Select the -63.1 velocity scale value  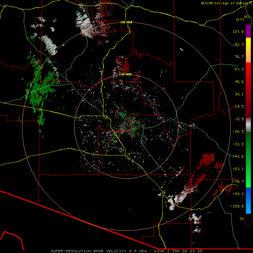[238, 169]
